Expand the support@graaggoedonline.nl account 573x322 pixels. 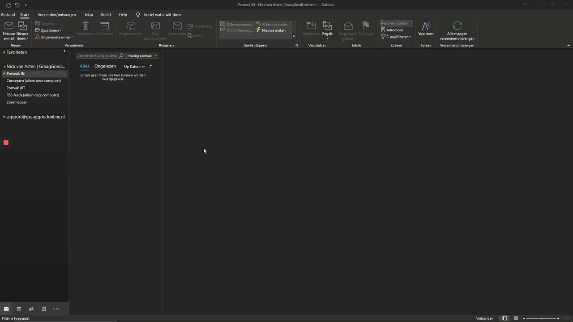(x=4, y=117)
